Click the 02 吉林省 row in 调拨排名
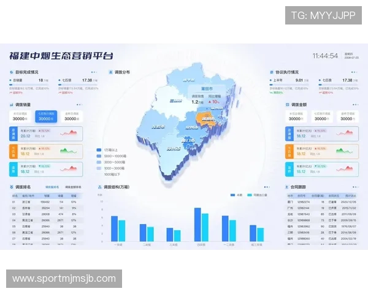 coord(46,208)
